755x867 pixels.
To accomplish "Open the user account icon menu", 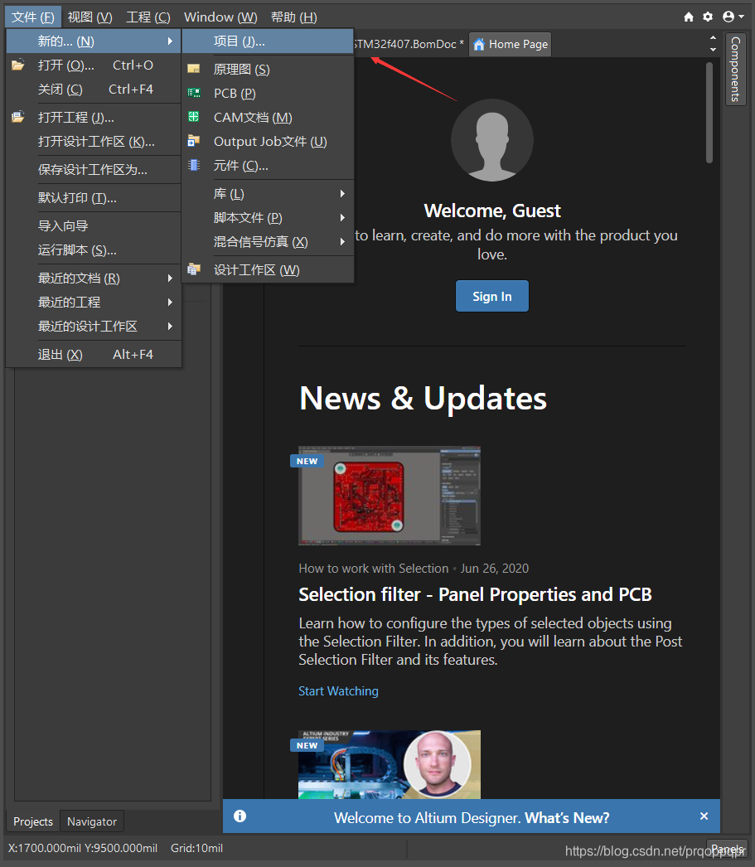I will point(733,17).
